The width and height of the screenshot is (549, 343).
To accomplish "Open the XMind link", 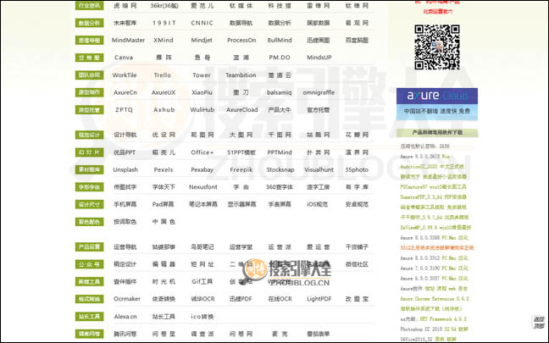I will [x=164, y=41].
